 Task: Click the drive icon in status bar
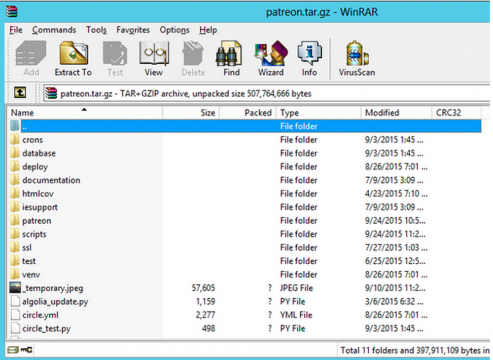click(x=13, y=350)
